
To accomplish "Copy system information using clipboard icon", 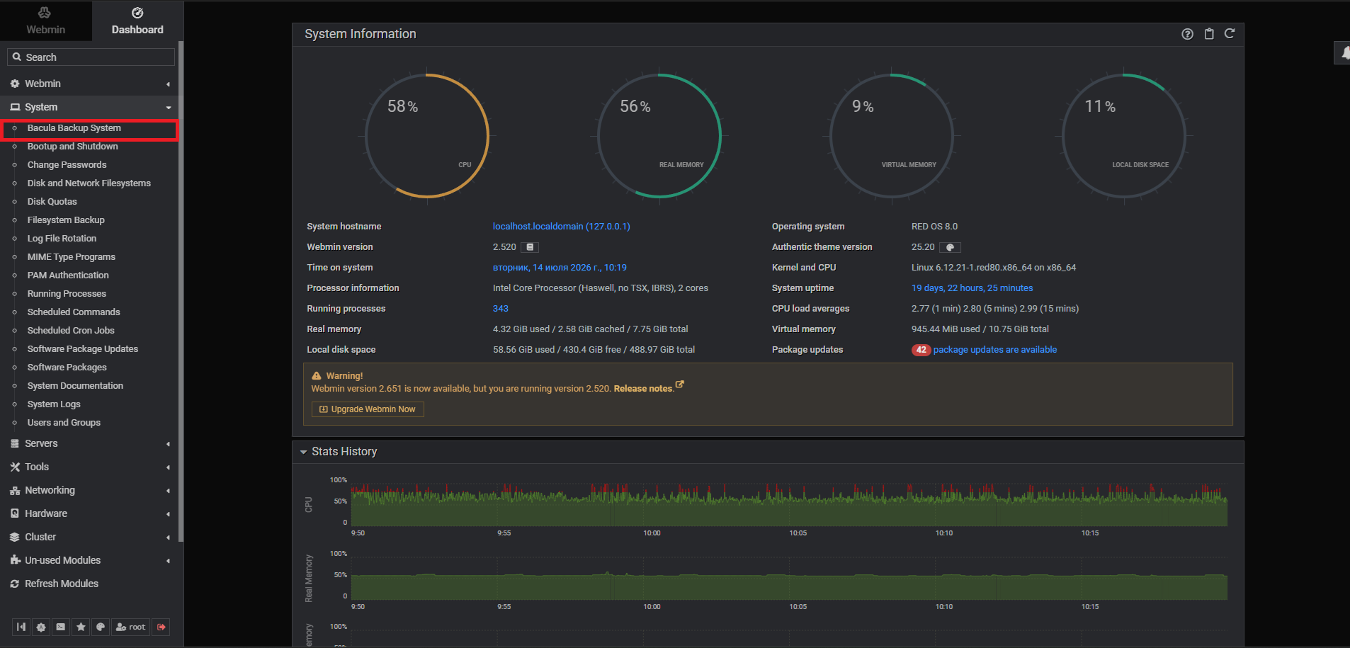I will [1209, 34].
